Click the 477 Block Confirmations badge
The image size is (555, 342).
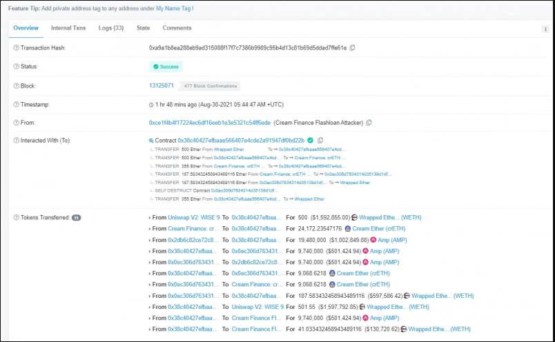click(x=209, y=86)
